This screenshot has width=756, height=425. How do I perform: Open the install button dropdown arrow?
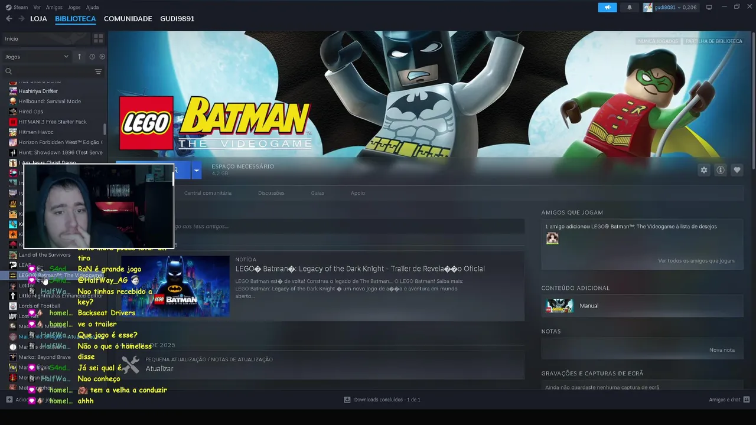(197, 170)
